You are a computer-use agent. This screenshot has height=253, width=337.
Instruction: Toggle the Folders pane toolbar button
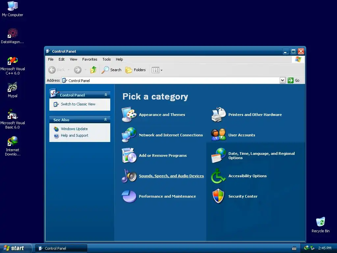pos(135,70)
